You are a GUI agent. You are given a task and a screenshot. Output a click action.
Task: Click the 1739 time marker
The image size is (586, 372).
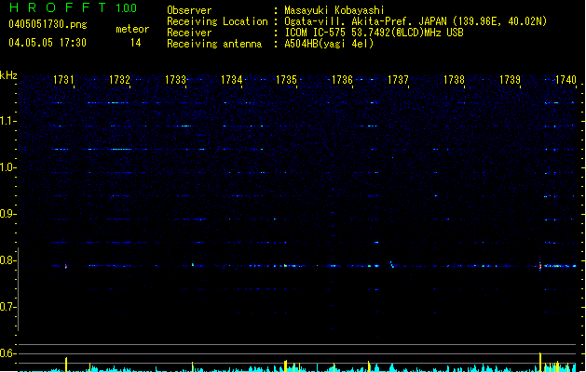point(510,80)
